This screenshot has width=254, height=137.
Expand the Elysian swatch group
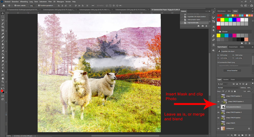pos(218,32)
